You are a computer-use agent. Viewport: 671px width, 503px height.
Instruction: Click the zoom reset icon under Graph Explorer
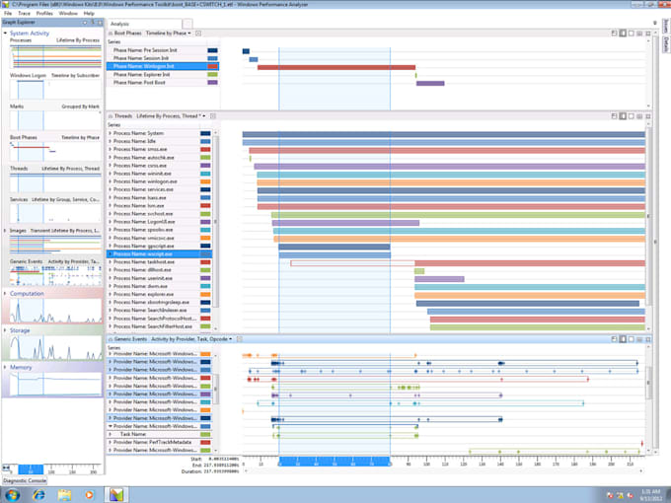coord(7,467)
